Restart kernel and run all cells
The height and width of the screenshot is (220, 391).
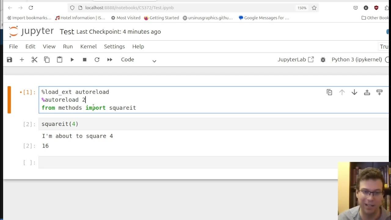(x=110, y=60)
